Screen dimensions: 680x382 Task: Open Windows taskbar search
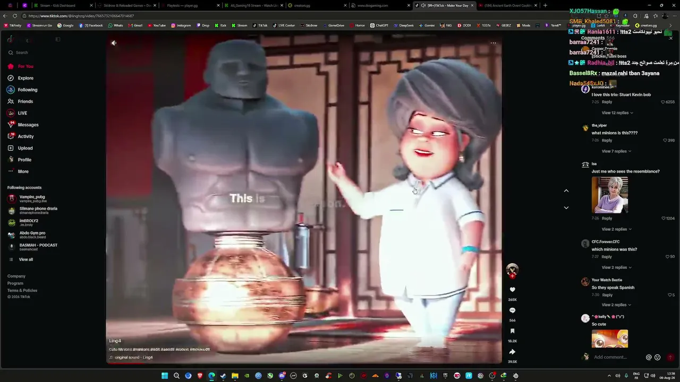pos(176,376)
